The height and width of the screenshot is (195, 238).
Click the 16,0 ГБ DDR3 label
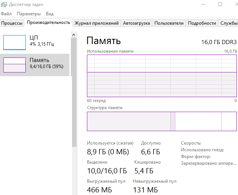click(219, 42)
